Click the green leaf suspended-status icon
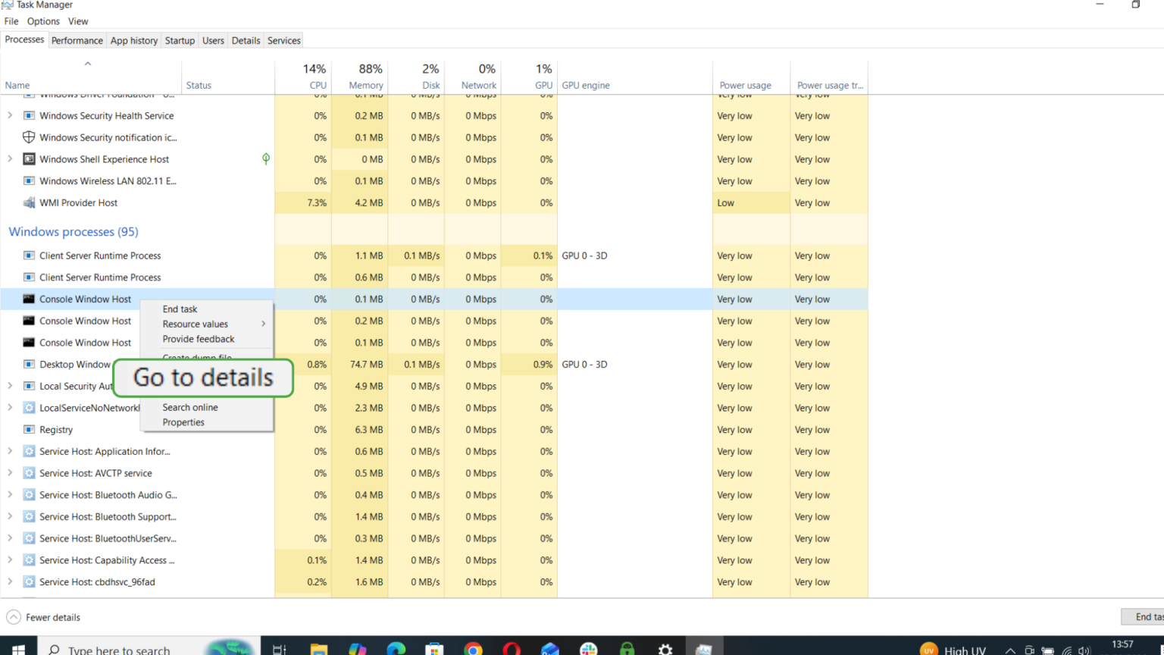The width and height of the screenshot is (1164, 655). pyautogui.click(x=266, y=159)
